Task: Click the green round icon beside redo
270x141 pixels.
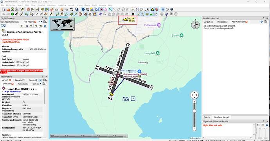Action: coord(13,14)
